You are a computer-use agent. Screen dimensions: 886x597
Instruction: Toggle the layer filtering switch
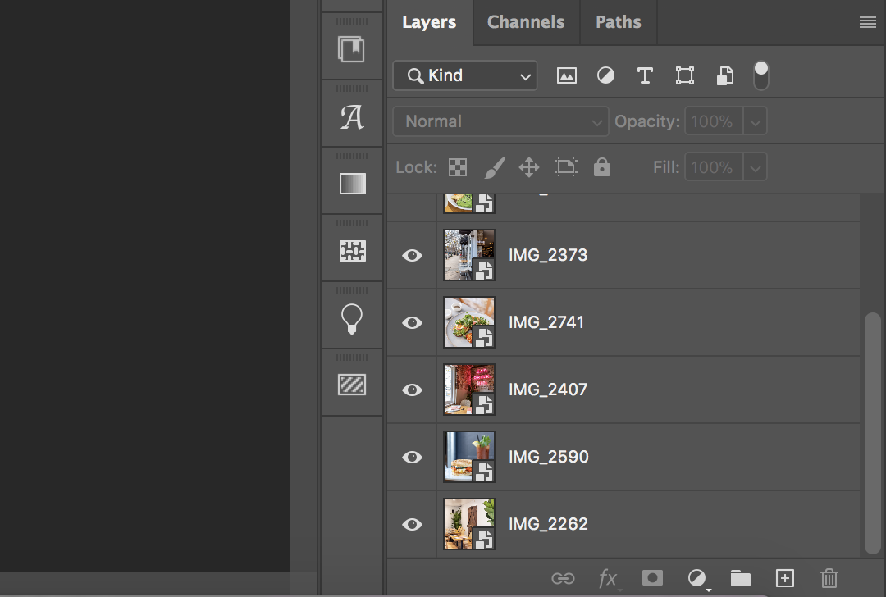[760, 75]
